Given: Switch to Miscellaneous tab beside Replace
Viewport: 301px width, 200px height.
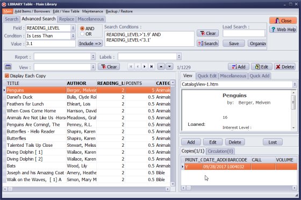Looking at the screenshot, I should tap(91, 19).
